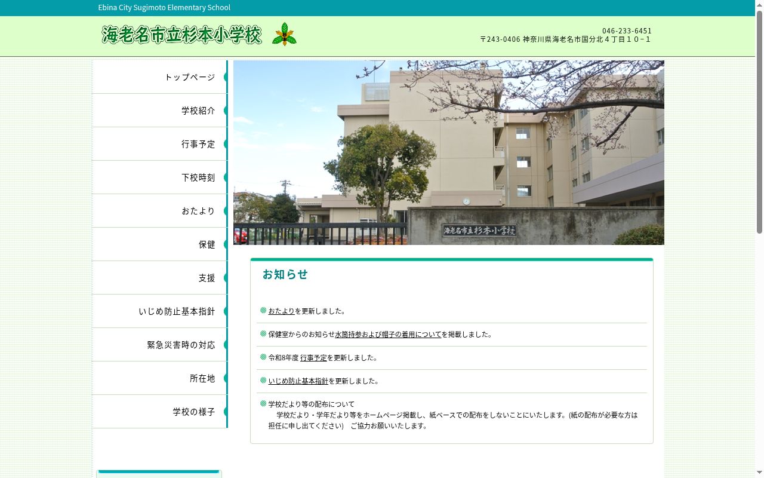Click the Ebina City Sugimoto Elementary School text
Viewport: 764px width, 478px height.
(x=164, y=8)
